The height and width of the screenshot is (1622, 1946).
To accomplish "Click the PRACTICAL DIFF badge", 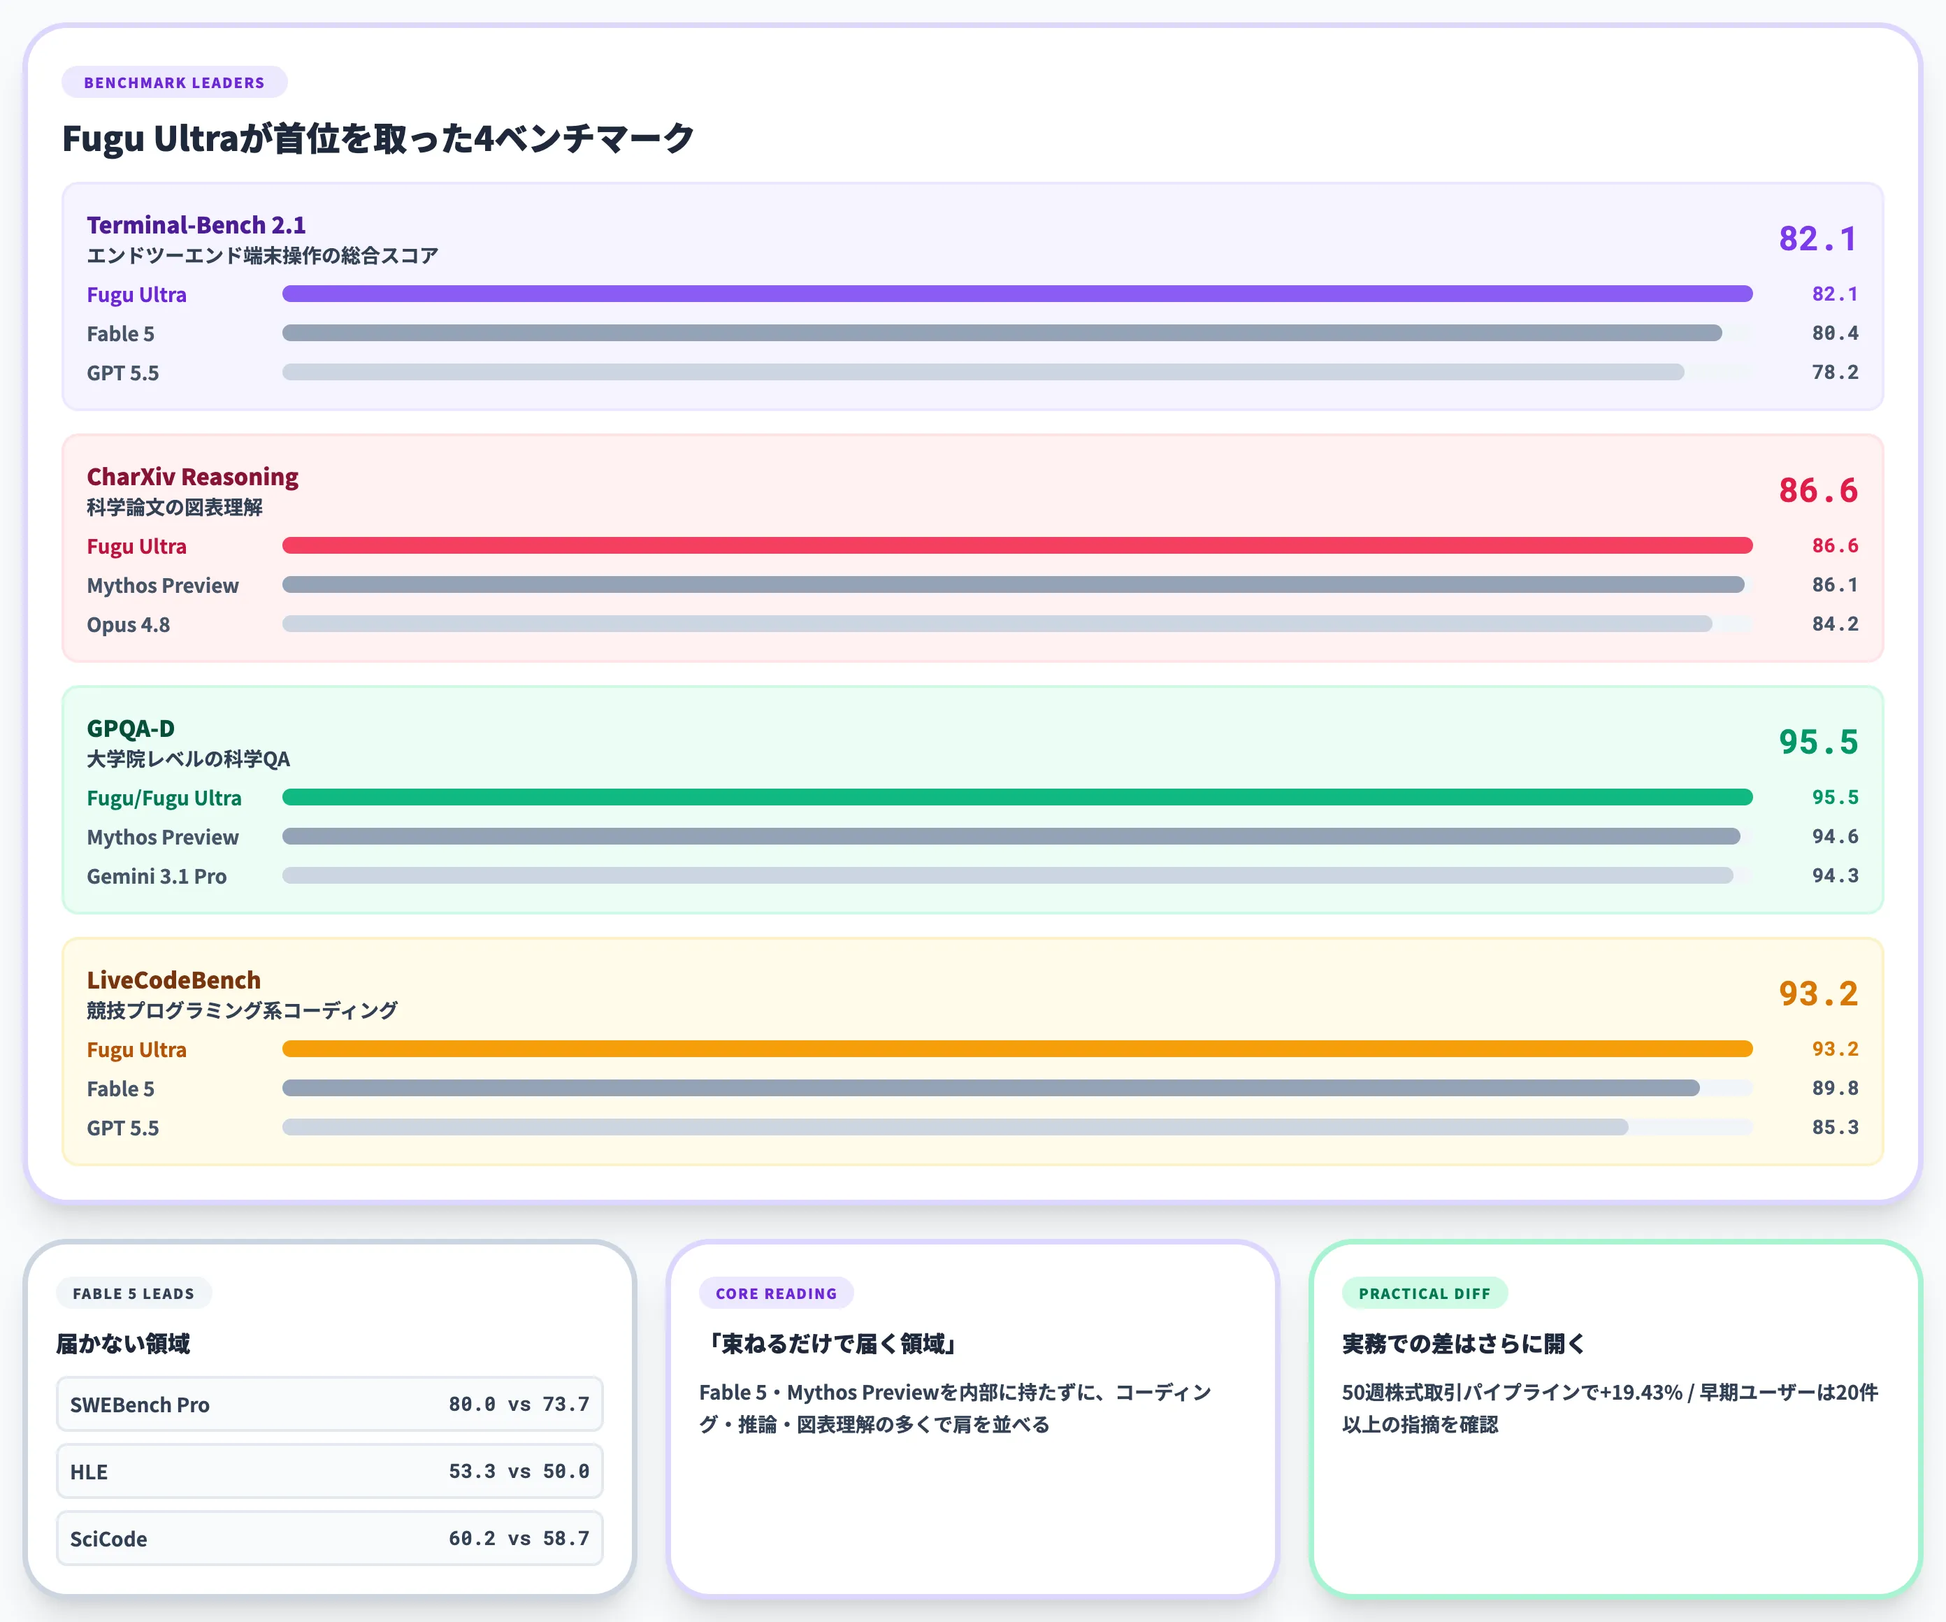I will tap(1425, 1293).
